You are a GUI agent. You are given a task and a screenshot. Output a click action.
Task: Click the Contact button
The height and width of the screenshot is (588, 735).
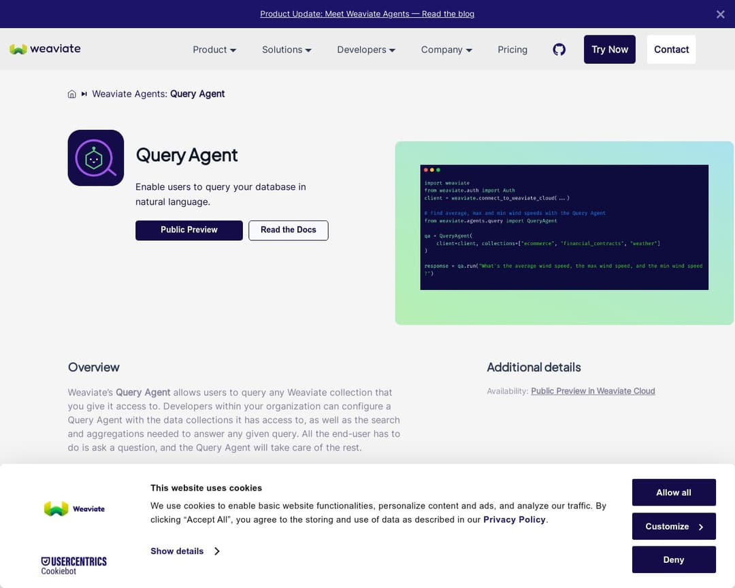pos(671,49)
